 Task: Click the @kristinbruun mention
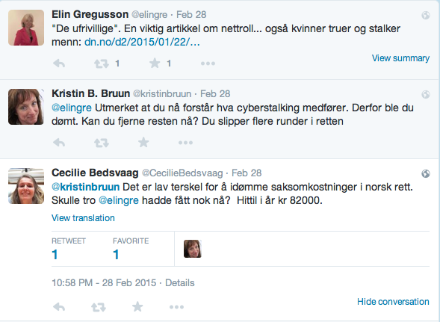(86, 187)
